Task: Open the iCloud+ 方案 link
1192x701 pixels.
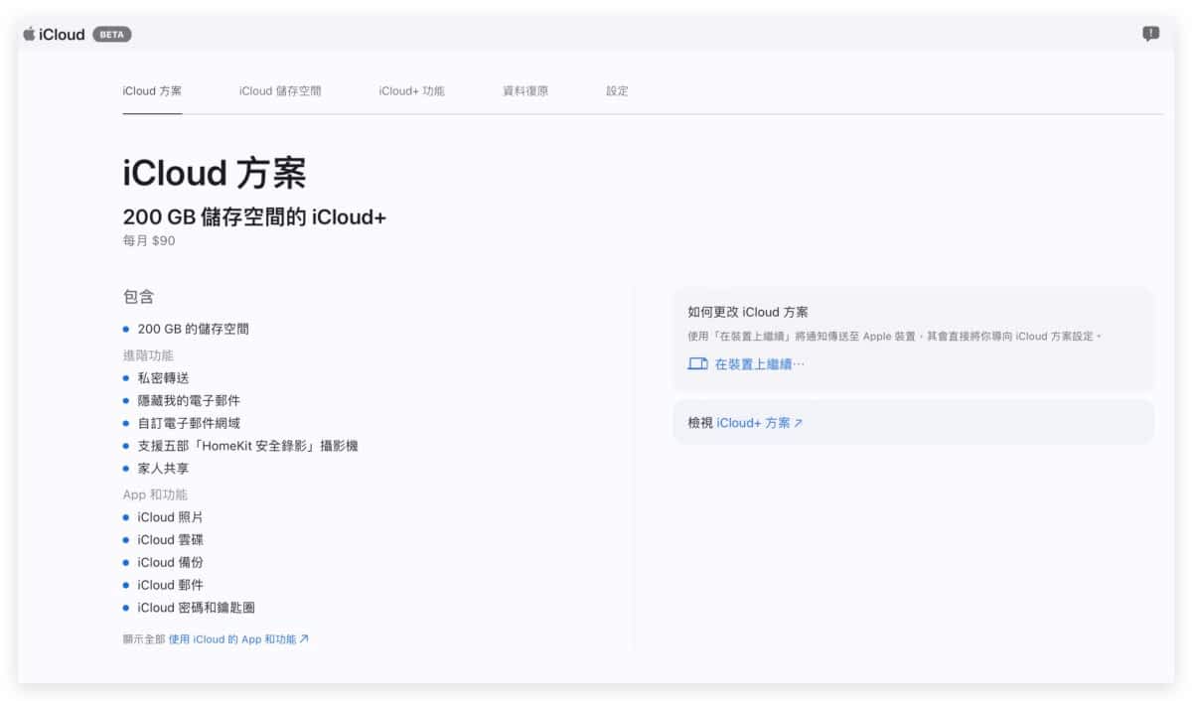Action: tap(760, 423)
